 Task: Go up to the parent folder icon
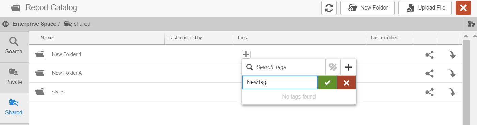click(x=471, y=24)
